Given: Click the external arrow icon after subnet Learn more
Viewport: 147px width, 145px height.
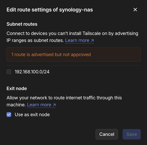Looking at the screenshot, I should click(x=92, y=41).
